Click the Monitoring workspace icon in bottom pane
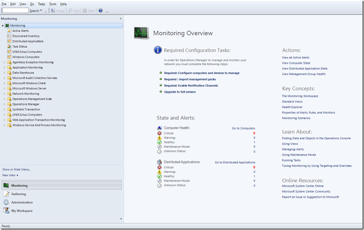The height and width of the screenshot is (230, 364). [x=6, y=186]
